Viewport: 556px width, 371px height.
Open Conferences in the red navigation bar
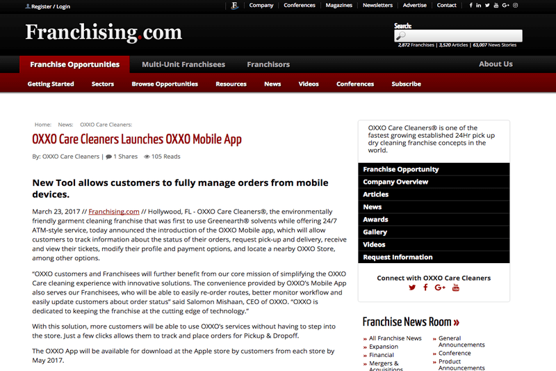(355, 84)
